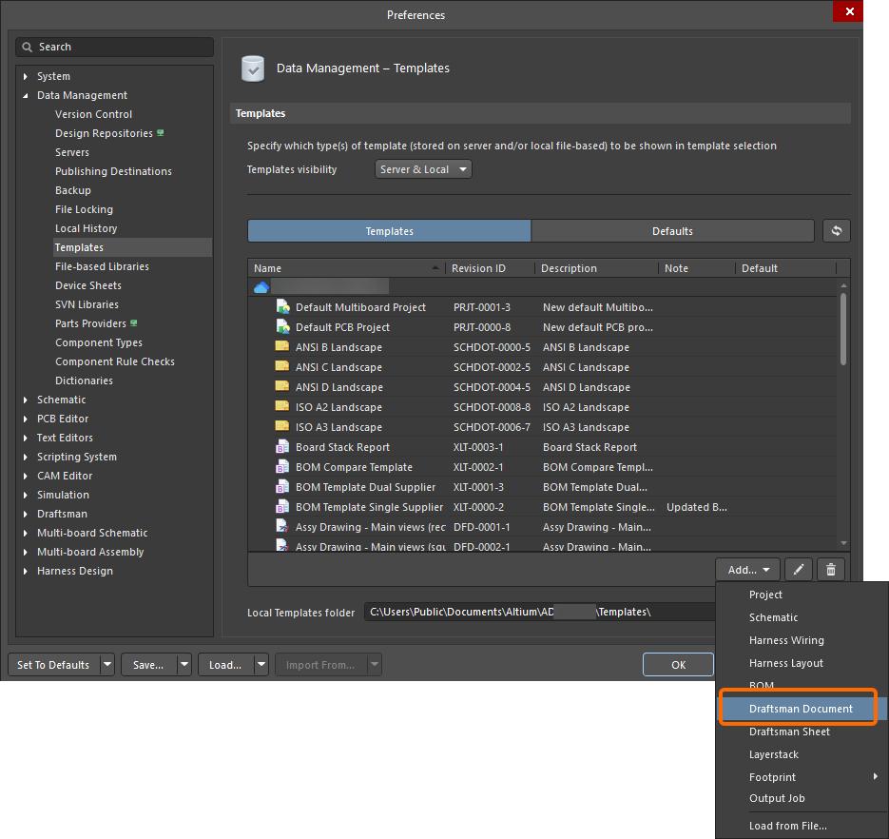Select Version Control in the tree

coord(93,114)
